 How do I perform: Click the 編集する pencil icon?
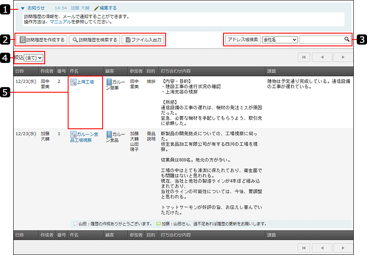point(96,8)
